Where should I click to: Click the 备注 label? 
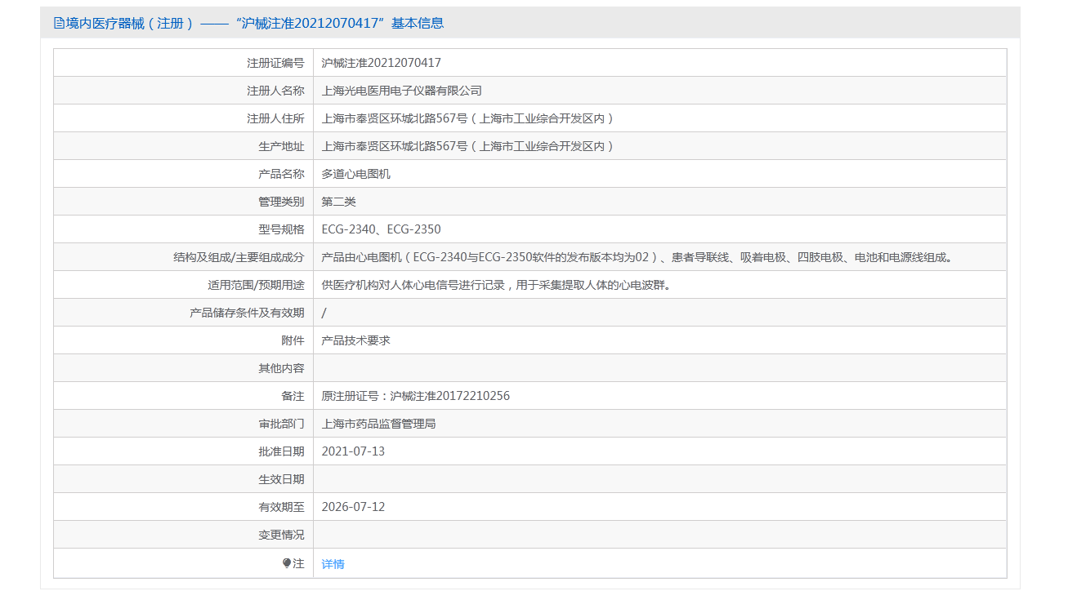click(x=293, y=396)
